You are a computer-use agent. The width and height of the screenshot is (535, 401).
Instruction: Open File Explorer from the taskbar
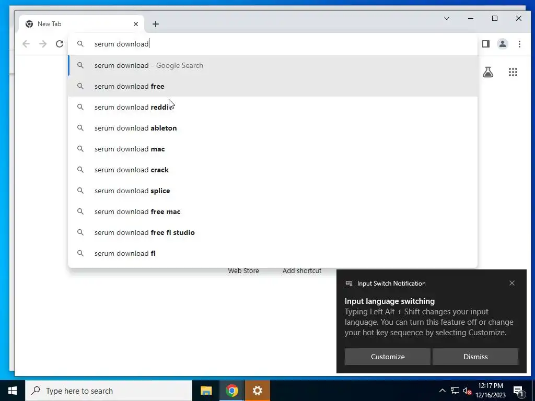point(206,391)
